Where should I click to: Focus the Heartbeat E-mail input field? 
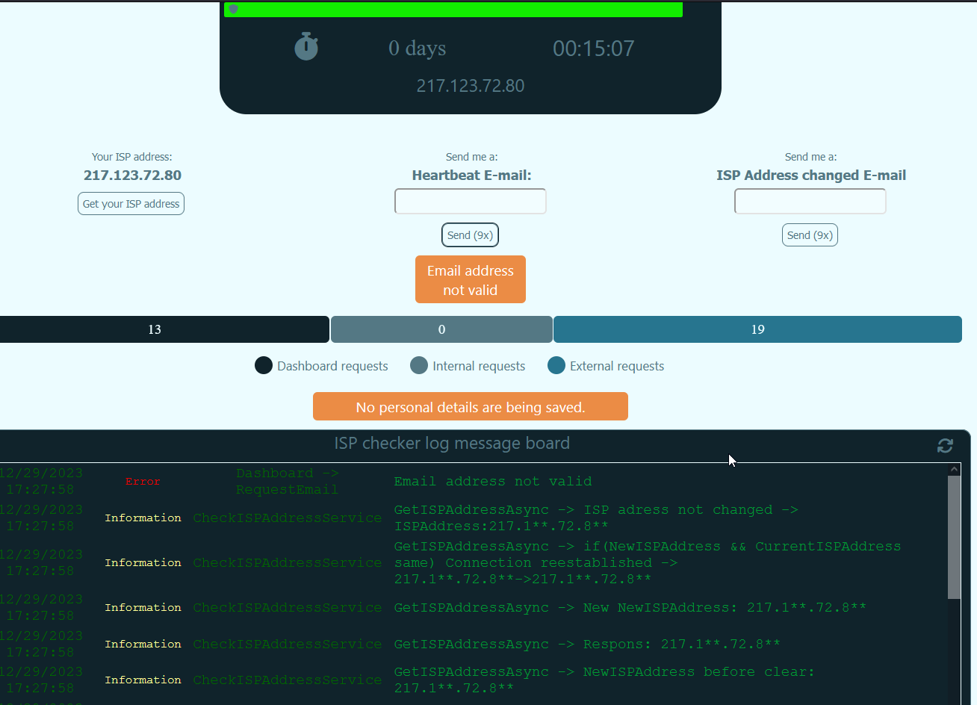coord(470,202)
